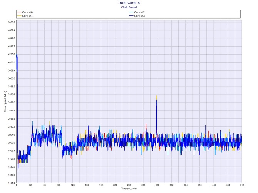Viewport: 258px width, 193px height.
Task: Click the 3272.6 y-axis value
Action: (12, 95)
